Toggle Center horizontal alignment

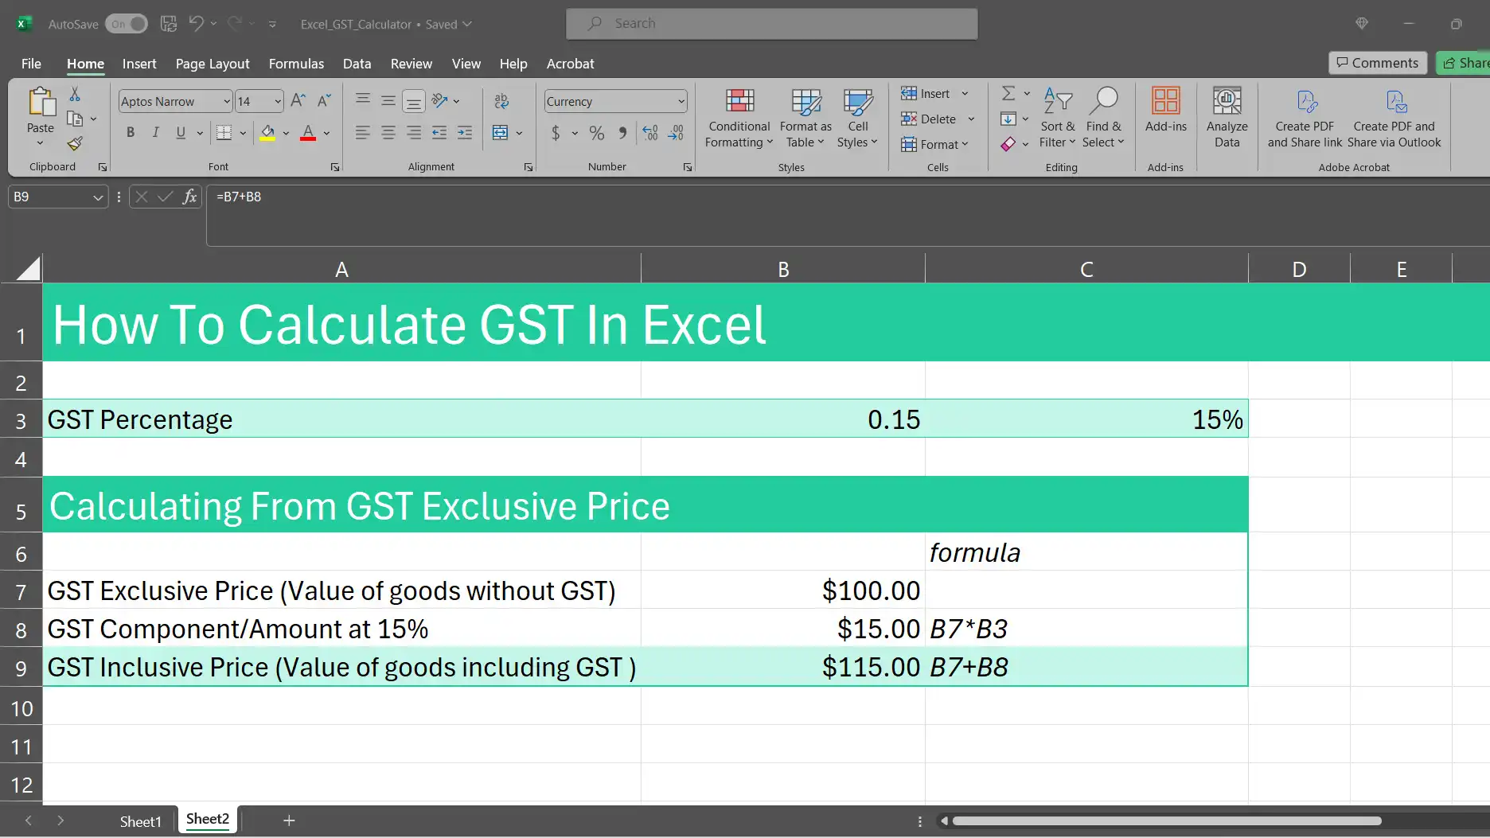388,133
